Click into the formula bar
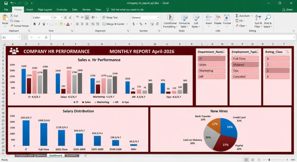 (172, 37)
